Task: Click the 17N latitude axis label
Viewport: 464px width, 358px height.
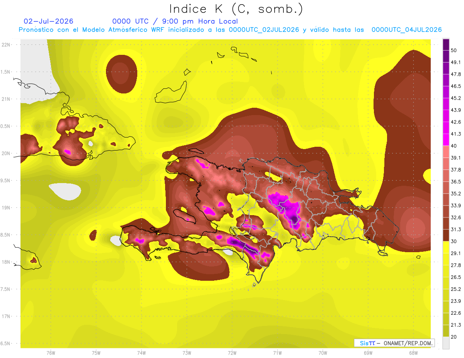Action: (x=6, y=316)
